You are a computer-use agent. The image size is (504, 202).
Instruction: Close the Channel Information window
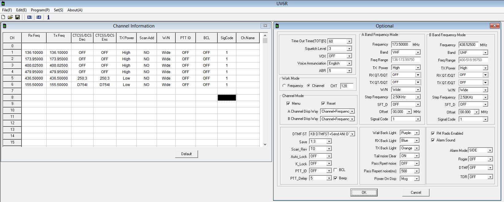[265, 26]
